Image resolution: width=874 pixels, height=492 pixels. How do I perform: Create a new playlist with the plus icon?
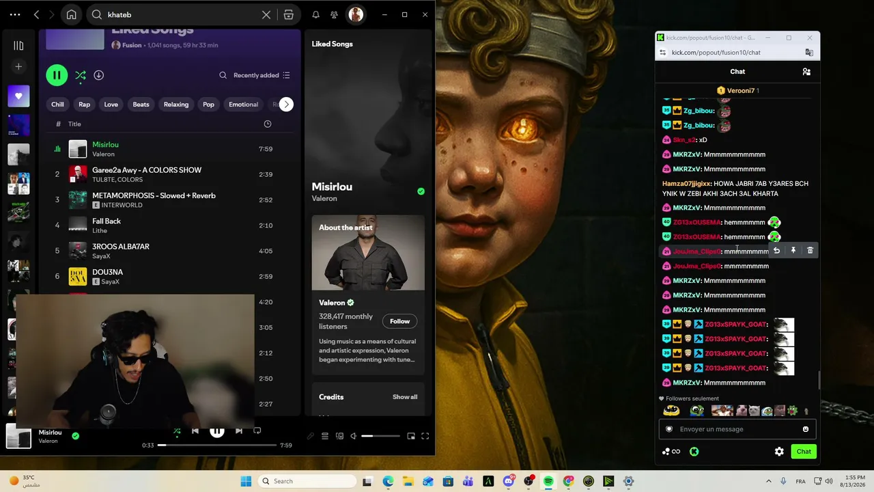coord(18,66)
